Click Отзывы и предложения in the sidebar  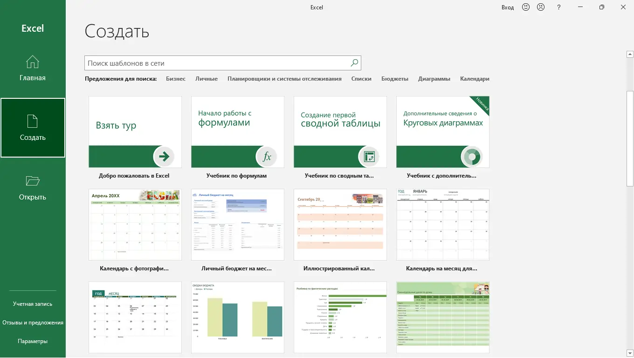[33, 322]
